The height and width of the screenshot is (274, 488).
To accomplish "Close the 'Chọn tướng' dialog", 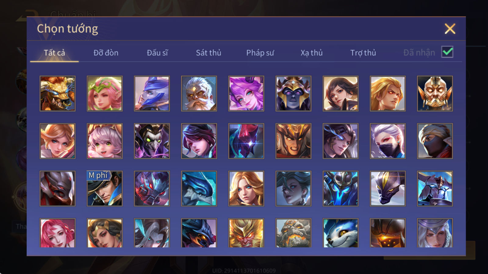I will pos(450,29).
